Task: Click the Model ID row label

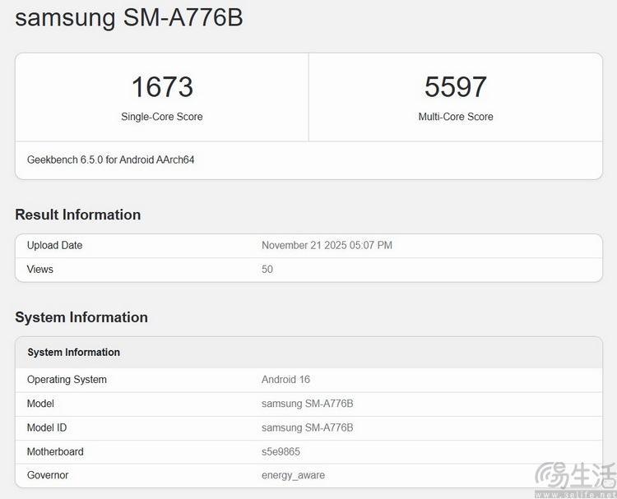Action: tap(47, 427)
